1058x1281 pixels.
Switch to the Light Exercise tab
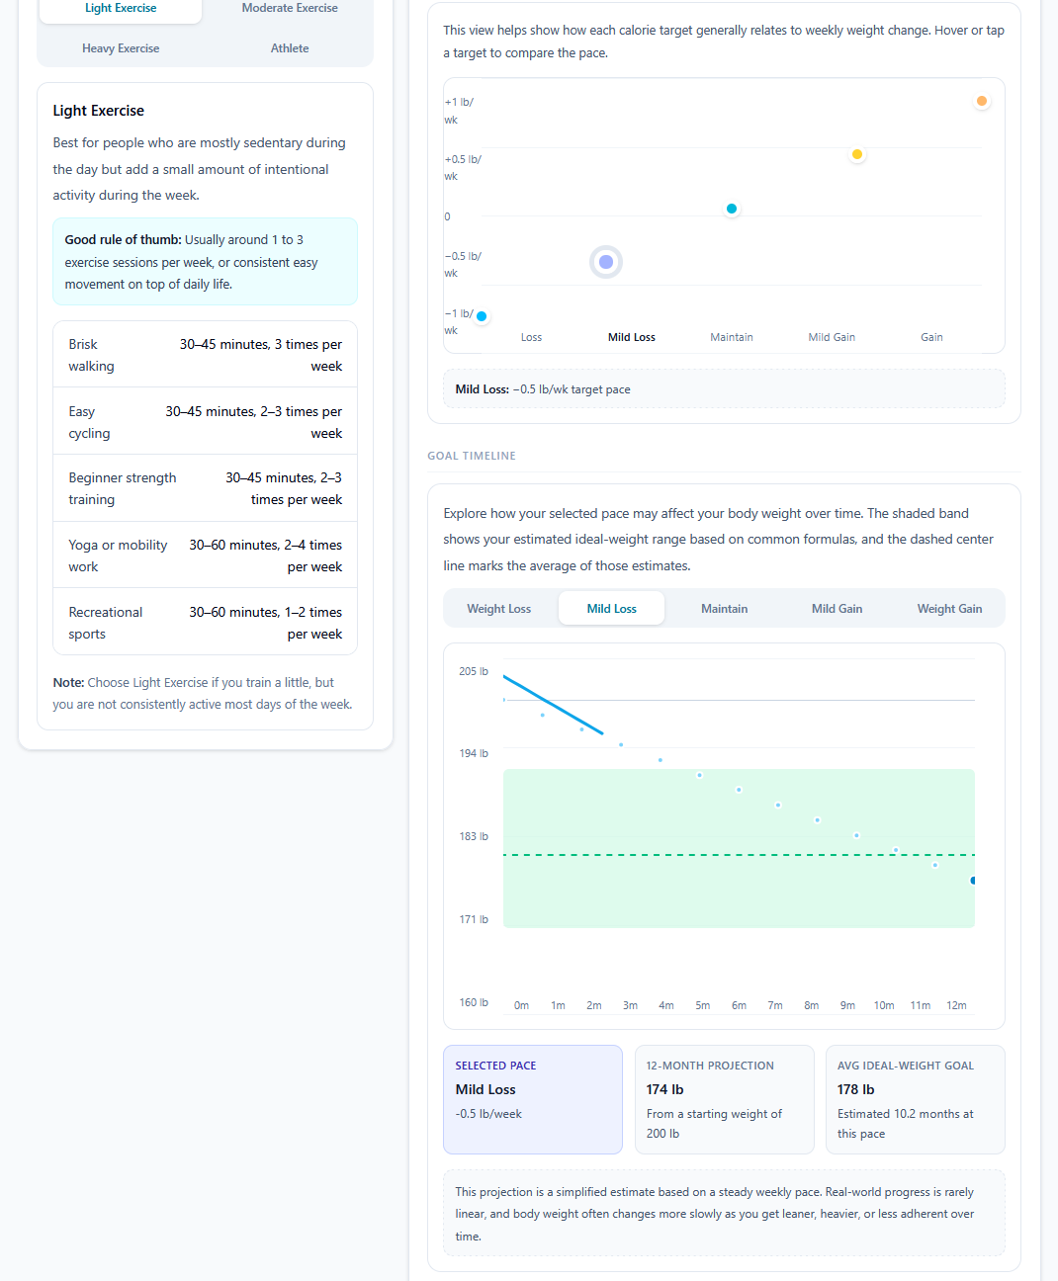[121, 9]
